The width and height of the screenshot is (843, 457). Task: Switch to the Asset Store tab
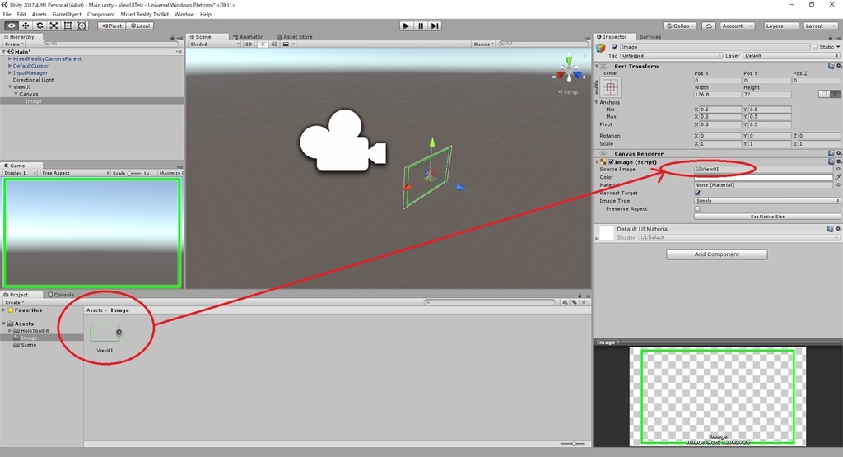297,37
